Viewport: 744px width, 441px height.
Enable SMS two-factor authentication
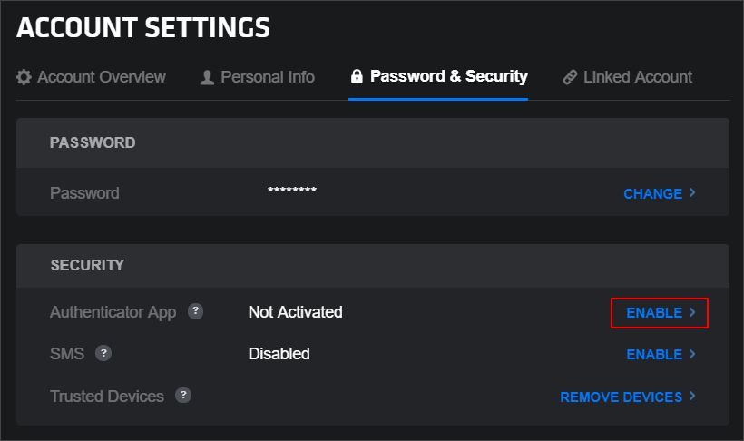tap(654, 354)
